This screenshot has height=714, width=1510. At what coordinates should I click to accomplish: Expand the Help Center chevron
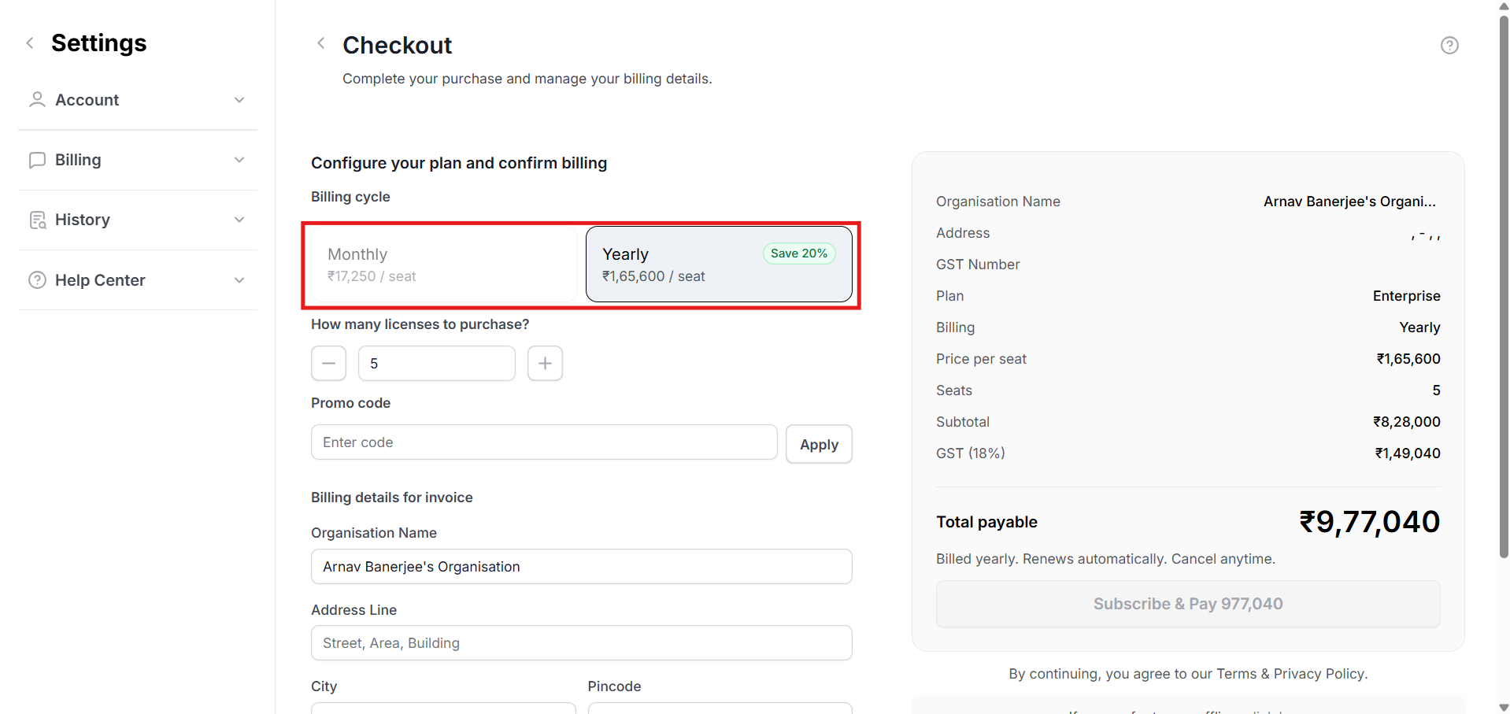coord(239,280)
